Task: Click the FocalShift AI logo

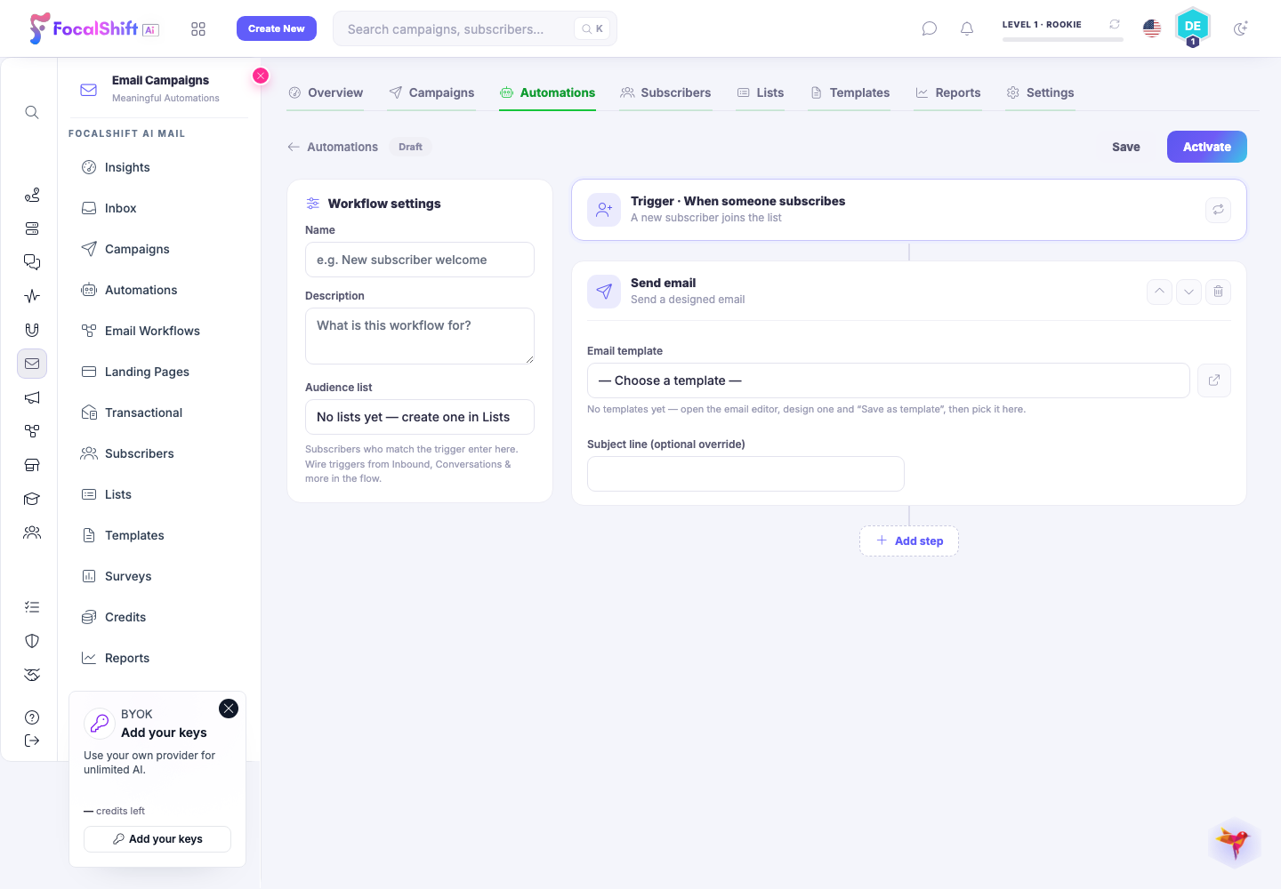Action: (x=93, y=28)
